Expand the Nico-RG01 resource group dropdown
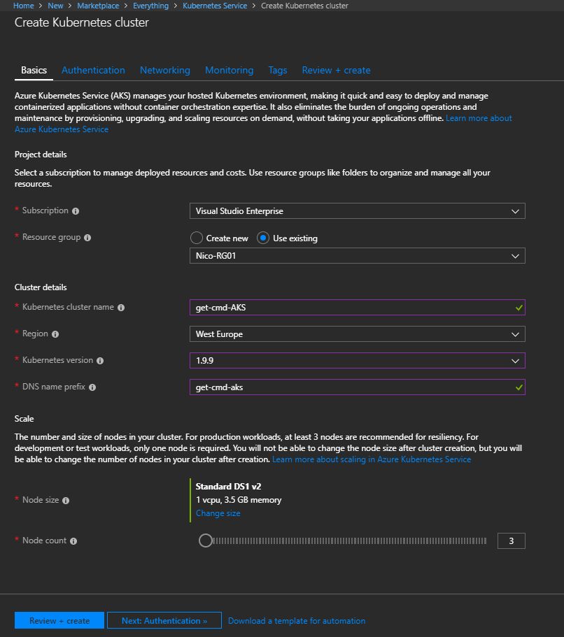Viewport: 564px width, 637px height. (357, 256)
